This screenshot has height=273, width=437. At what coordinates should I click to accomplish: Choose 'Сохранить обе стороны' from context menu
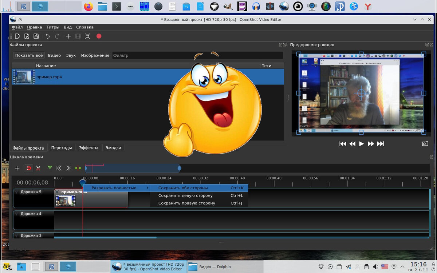pyautogui.click(x=199, y=188)
